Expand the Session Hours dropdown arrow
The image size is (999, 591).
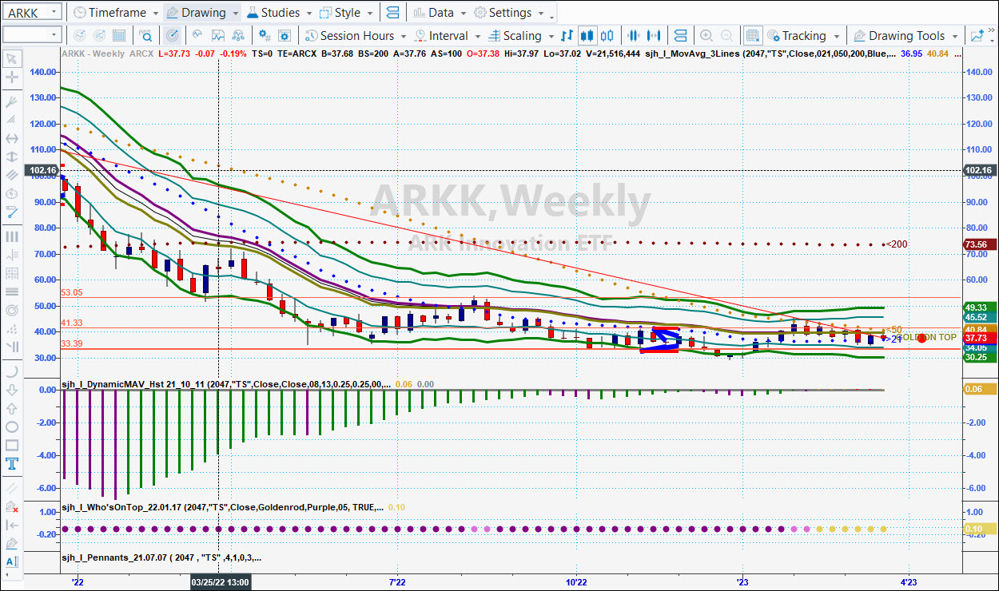[x=404, y=36]
